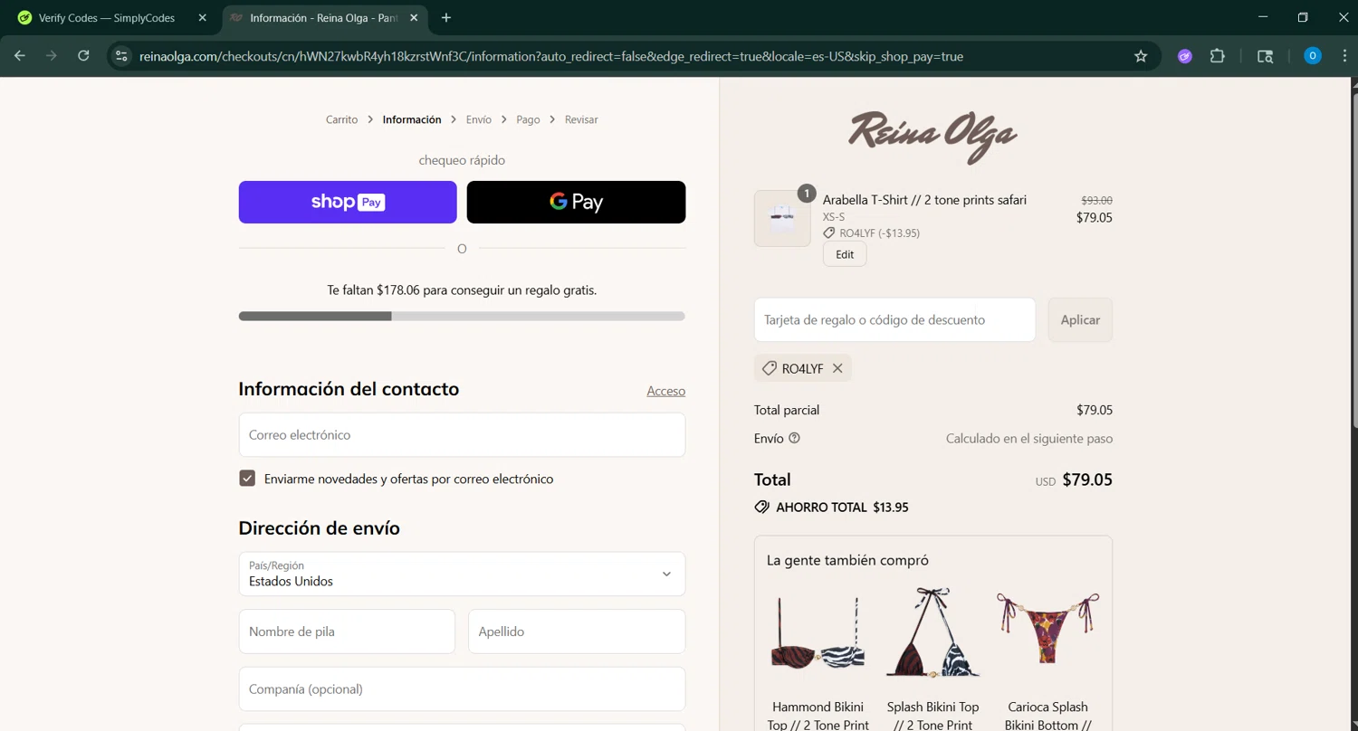Go to Carrito breadcrumb
Viewport: 1358px width, 731px height.
coord(341,119)
